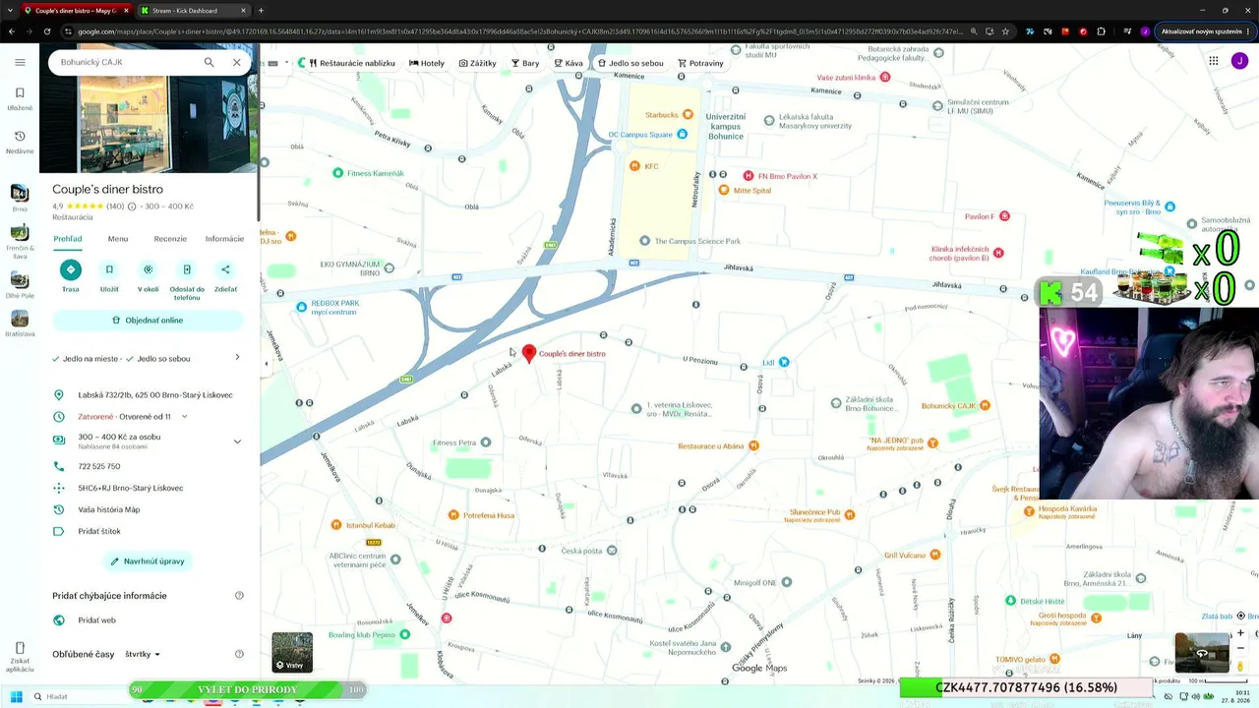Open the Brno recent place shortcut
This screenshot has width=1259, height=708.
(x=20, y=198)
